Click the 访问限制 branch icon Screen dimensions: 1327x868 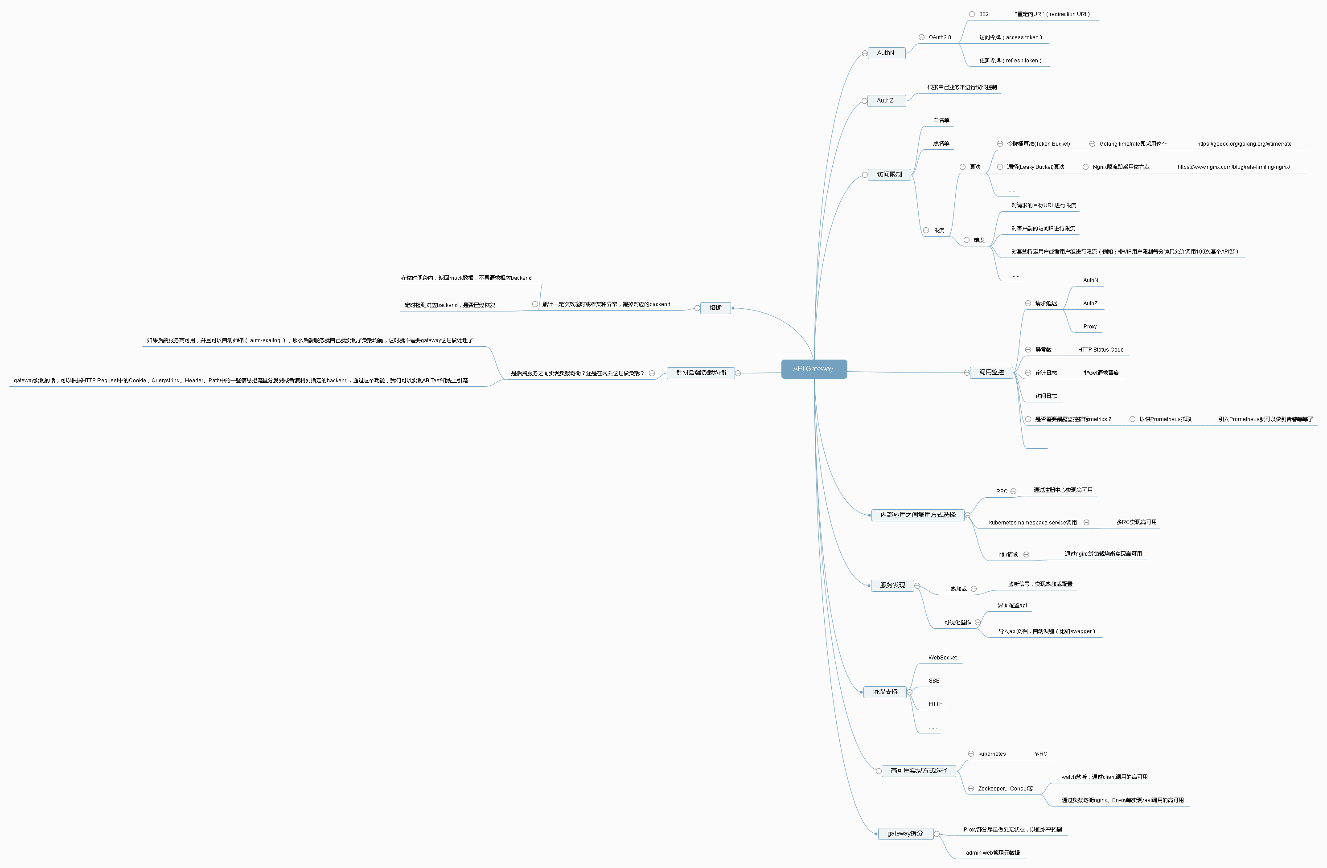tap(864, 172)
